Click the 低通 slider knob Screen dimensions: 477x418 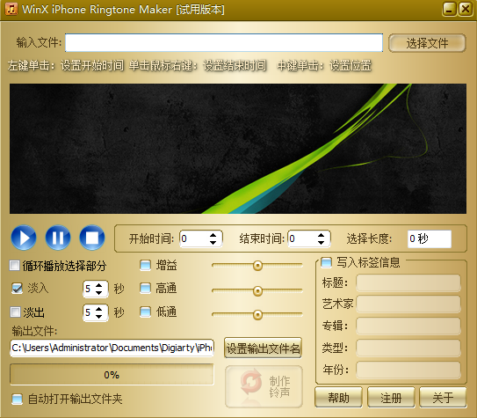tap(257, 315)
